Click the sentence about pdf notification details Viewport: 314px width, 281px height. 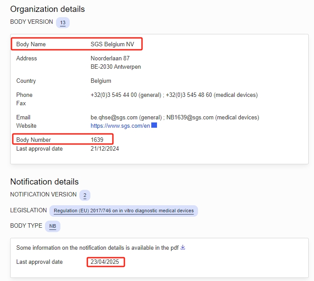pos(97,248)
